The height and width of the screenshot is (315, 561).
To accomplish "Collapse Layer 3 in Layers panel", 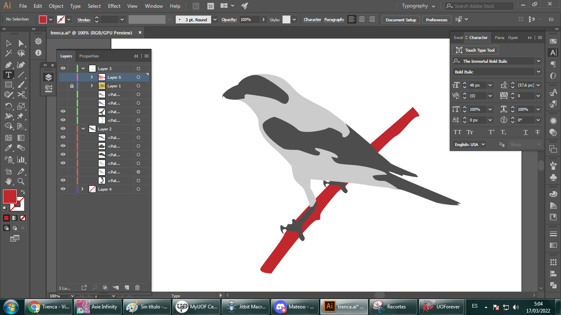I will (x=83, y=68).
